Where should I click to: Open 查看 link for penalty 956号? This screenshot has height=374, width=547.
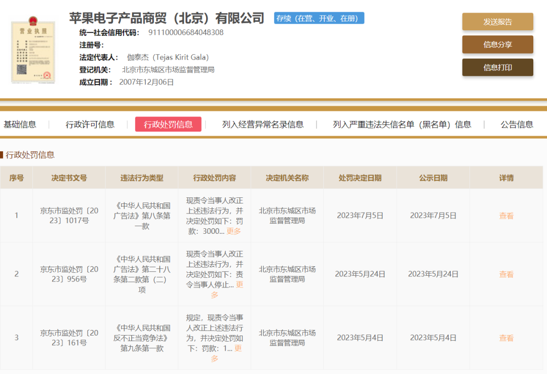point(506,274)
